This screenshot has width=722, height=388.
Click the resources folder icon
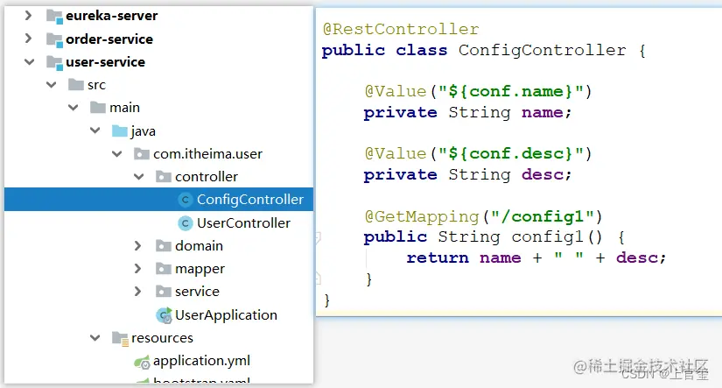pyautogui.click(x=120, y=339)
